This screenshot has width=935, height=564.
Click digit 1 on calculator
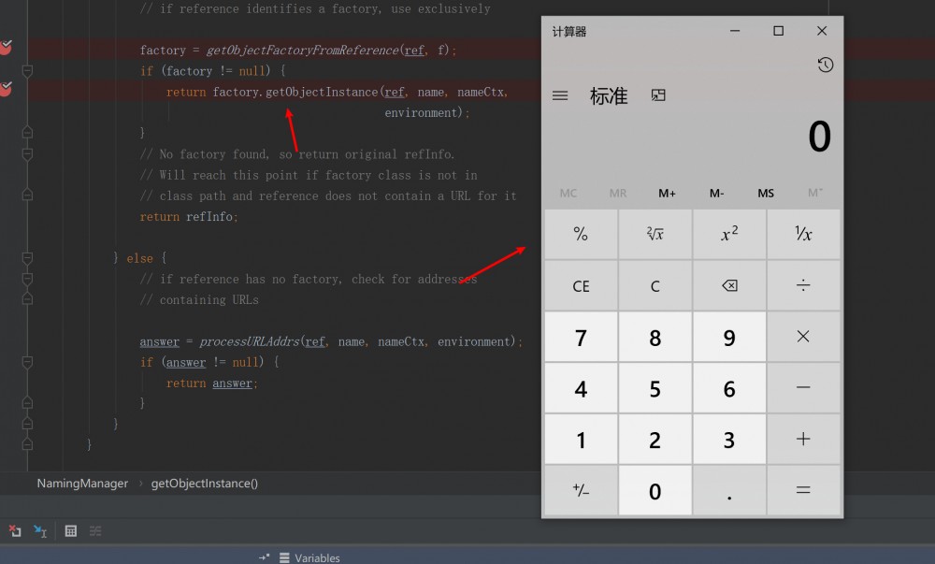(581, 440)
